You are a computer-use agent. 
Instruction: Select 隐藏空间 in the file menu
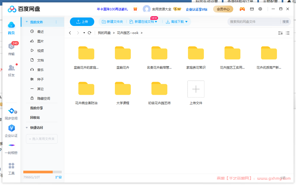click(x=43, y=98)
